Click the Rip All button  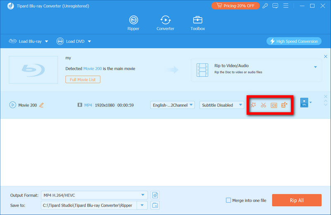297,200
